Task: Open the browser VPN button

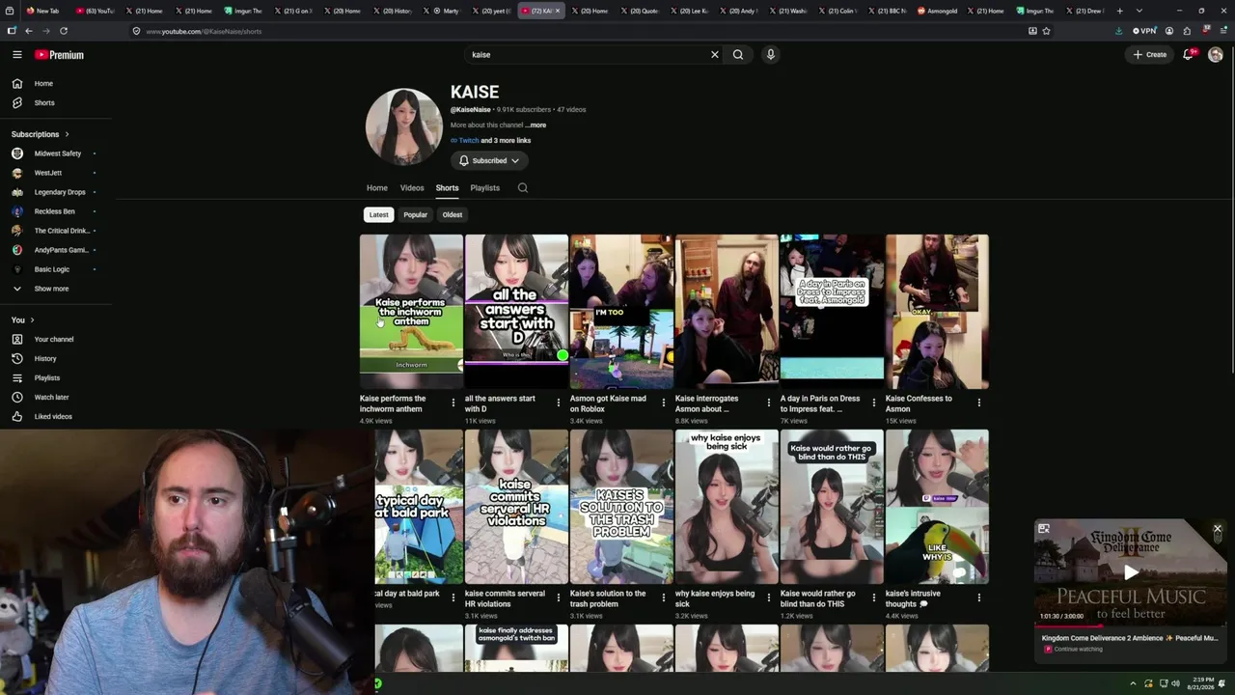Action: [1144, 31]
